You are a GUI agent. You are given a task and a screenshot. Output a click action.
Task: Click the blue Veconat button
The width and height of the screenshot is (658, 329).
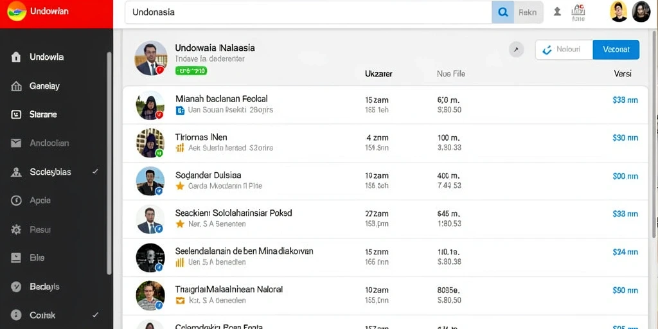(x=616, y=49)
